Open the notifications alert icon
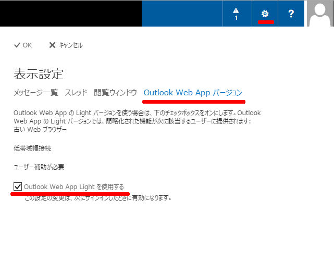 [x=237, y=14]
